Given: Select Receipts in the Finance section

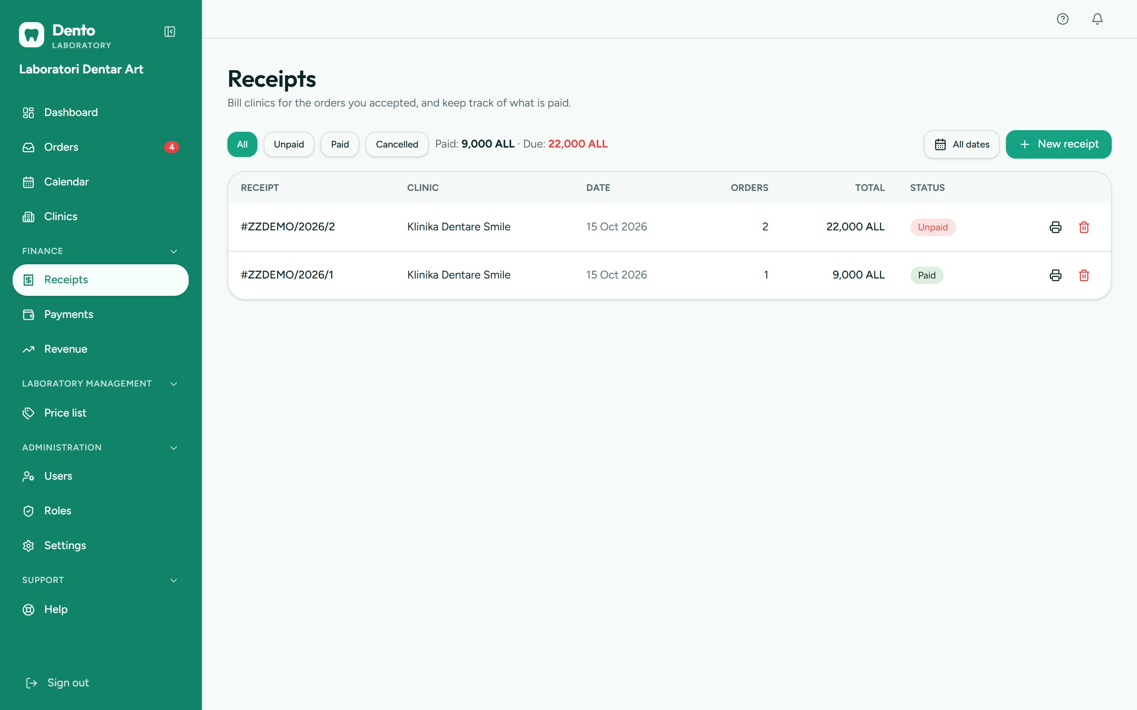Looking at the screenshot, I should 101,280.
